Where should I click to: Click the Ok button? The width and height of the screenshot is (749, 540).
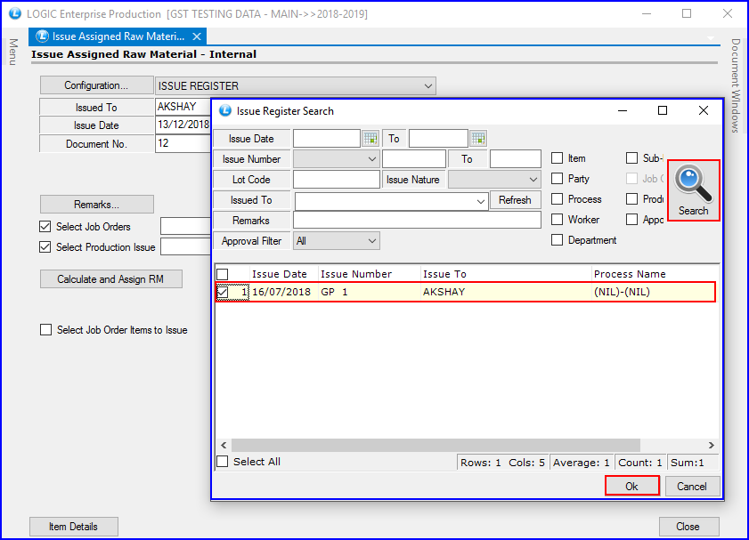(632, 486)
